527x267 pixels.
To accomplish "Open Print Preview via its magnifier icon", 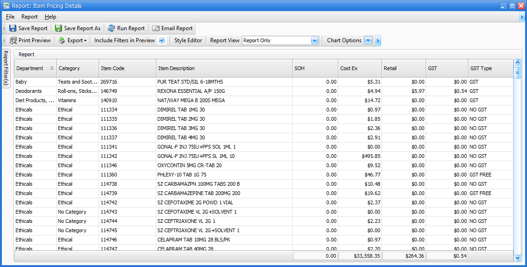I will point(13,40).
